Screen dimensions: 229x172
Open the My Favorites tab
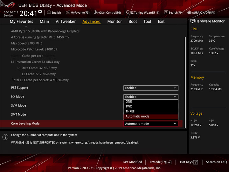pyautogui.click(x=22, y=22)
